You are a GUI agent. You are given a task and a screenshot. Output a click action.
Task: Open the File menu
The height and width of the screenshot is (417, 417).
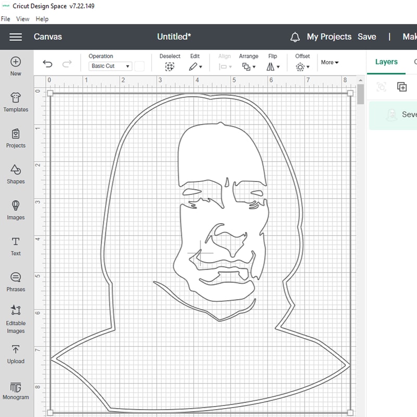pos(6,19)
